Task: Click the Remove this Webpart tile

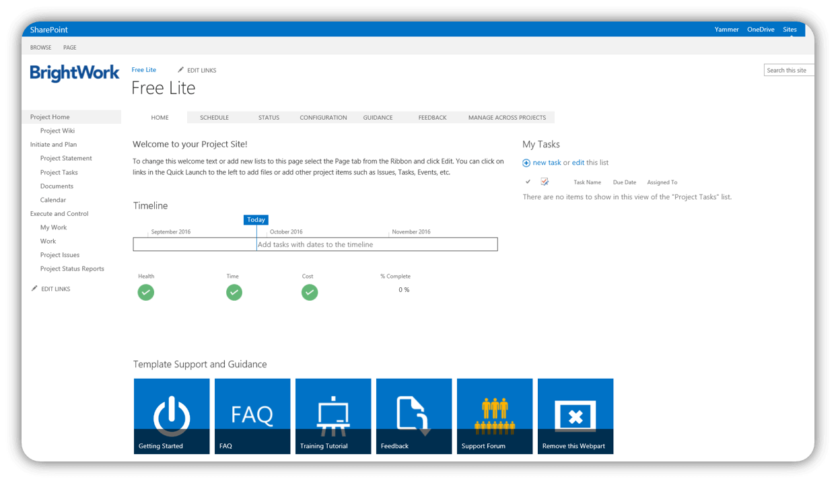Action: [x=576, y=416]
